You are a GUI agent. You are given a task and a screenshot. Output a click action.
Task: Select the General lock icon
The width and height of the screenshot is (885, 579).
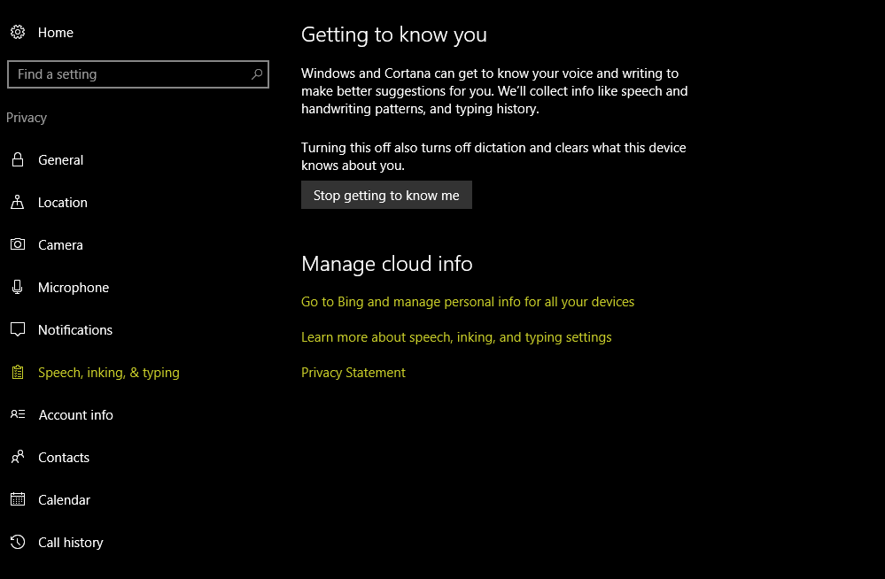tap(18, 159)
